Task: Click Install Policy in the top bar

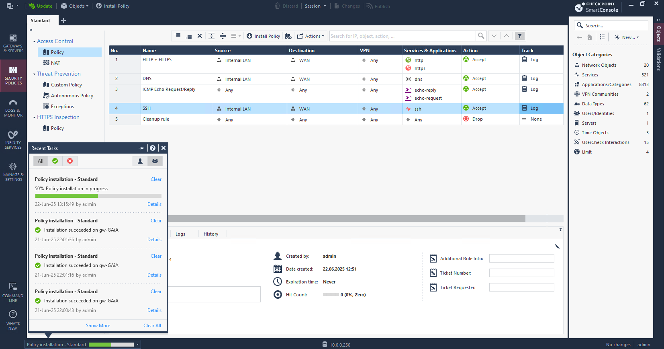Action: [x=112, y=6]
